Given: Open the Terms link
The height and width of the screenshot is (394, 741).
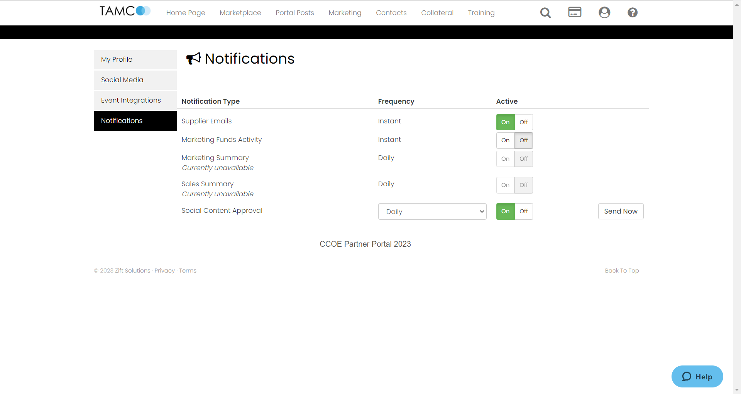Looking at the screenshot, I should [x=188, y=271].
